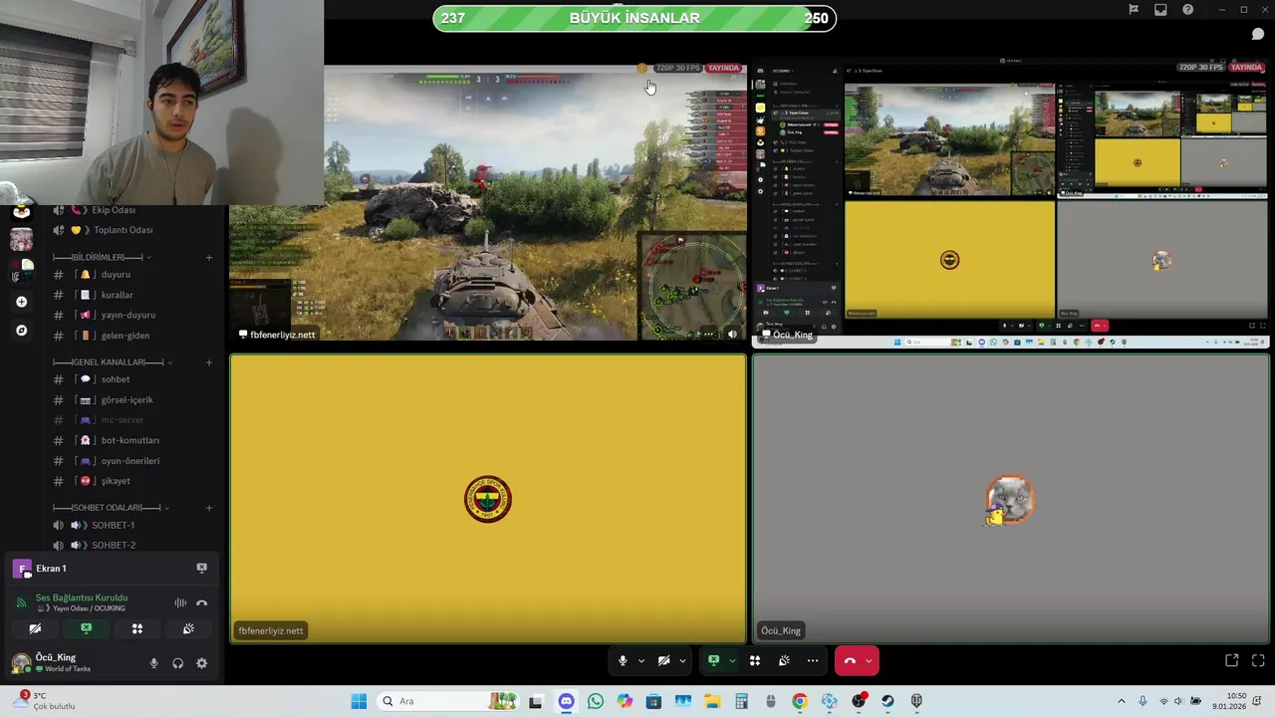Collapse the SOHBET ODALARI category
Image resolution: width=1275 pixels, height=717 pixels.
point(111,508)
